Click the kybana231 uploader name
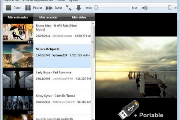This screenshot has height=120, width=180. coord(60,55)
